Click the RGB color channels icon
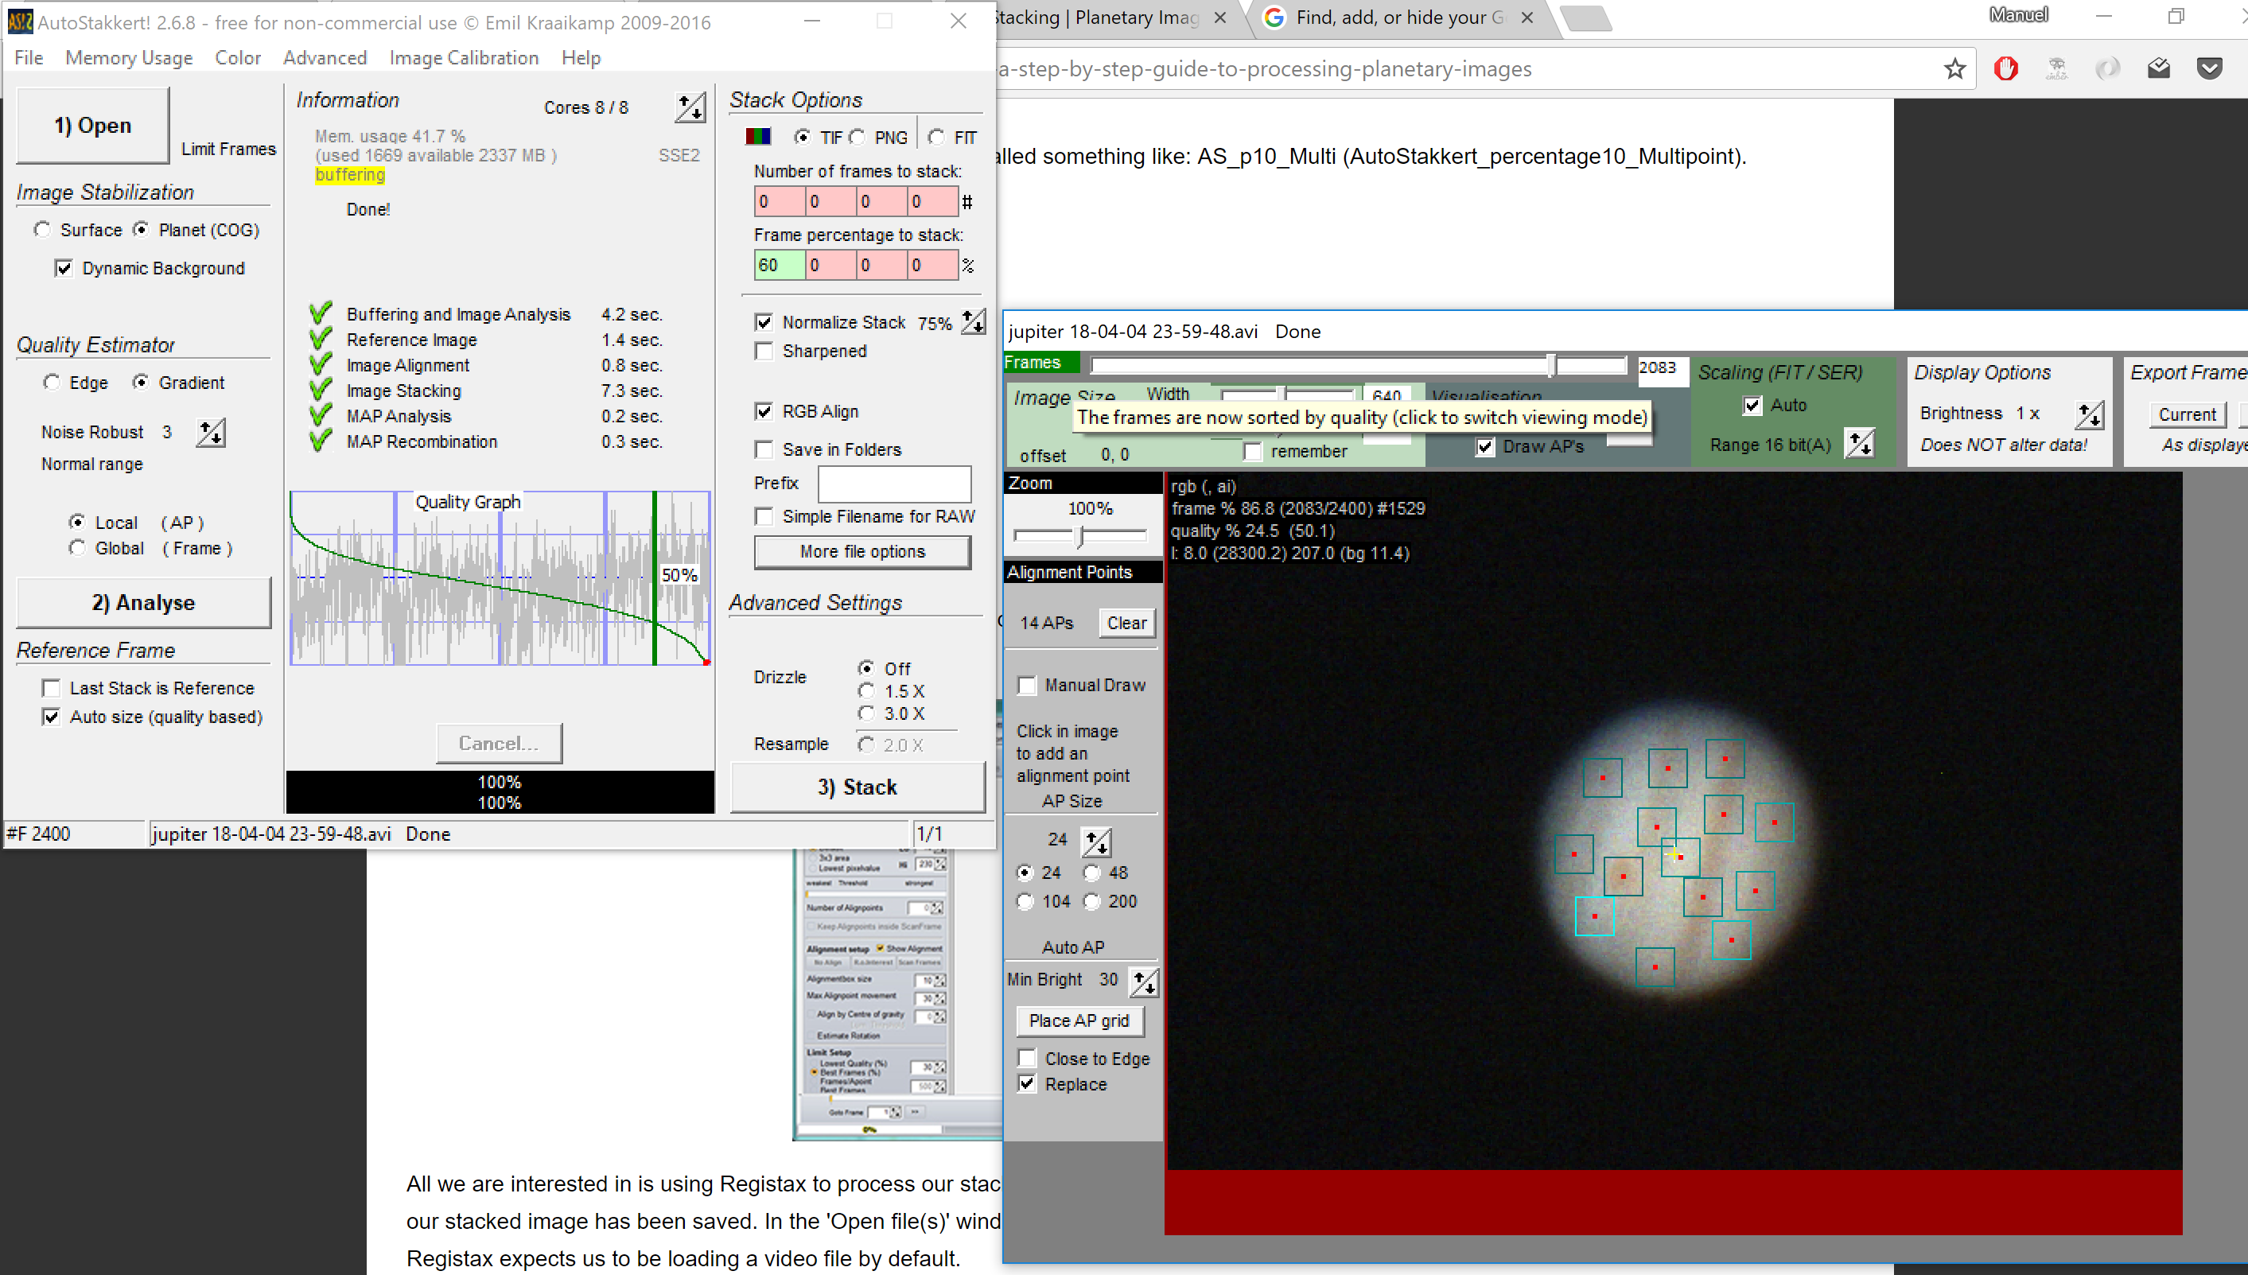Image resolution: width=2248 pixels, height=1275 pixels. [x=757, y=137]
